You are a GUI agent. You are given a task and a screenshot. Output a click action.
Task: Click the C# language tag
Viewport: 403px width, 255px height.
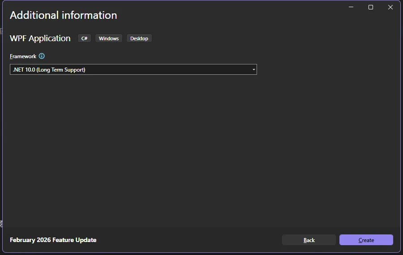[x=84, y=38]
